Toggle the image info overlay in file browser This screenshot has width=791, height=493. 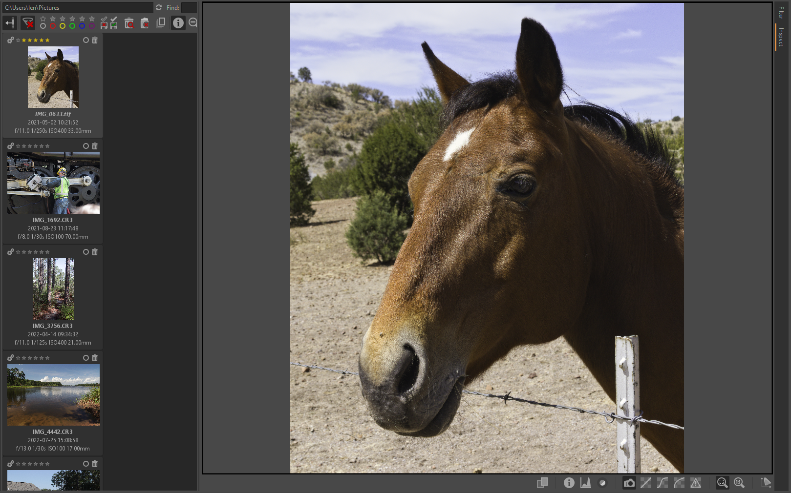coord(178,23)
